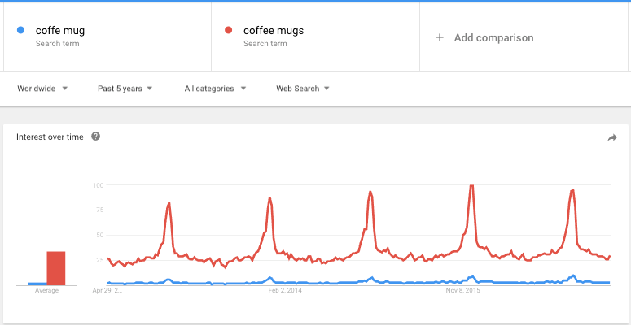Click the Add comparison text
631x325 pixels.
[x=493, y=37]
